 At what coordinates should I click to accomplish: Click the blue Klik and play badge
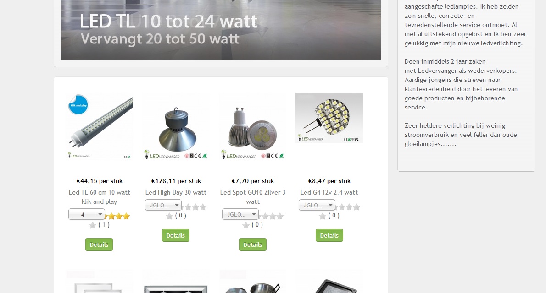coord(78,105)
